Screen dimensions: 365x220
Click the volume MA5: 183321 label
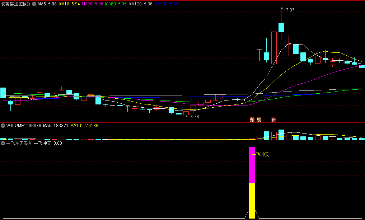[x=56, y=126]
